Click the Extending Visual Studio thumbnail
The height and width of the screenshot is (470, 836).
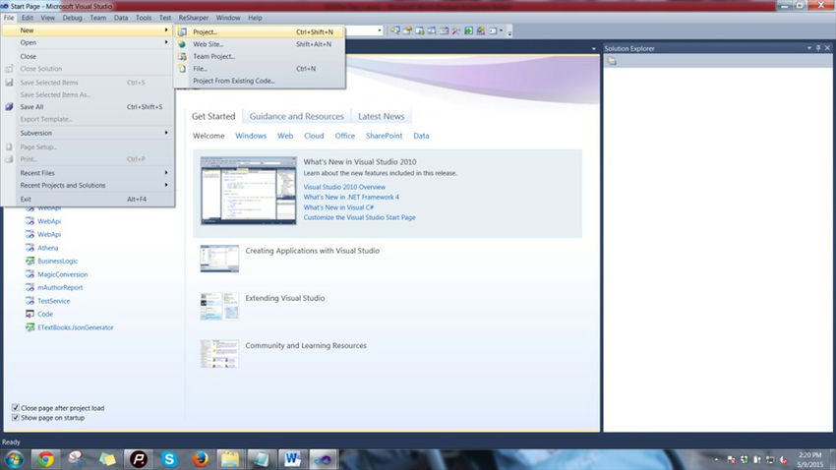coord(219,306)
